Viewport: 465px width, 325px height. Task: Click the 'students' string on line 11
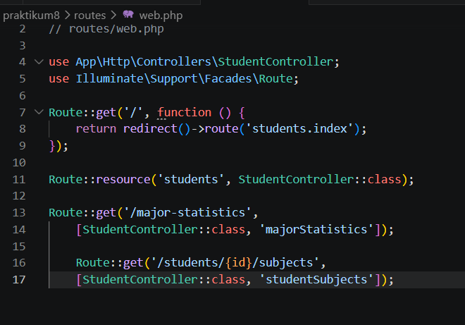pyautogui.click(x=191, y=179)
